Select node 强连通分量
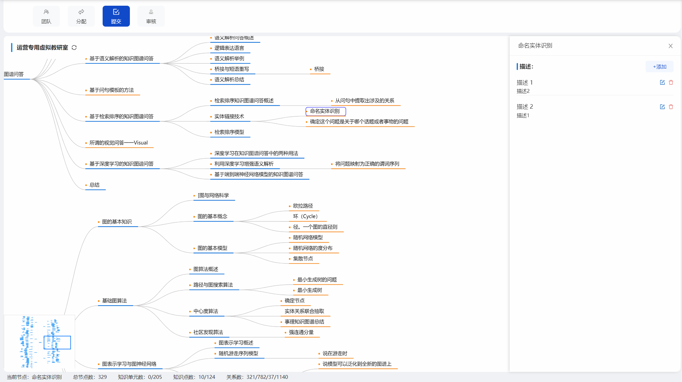This screenshot has height=382, width=682. pos(301,332)
